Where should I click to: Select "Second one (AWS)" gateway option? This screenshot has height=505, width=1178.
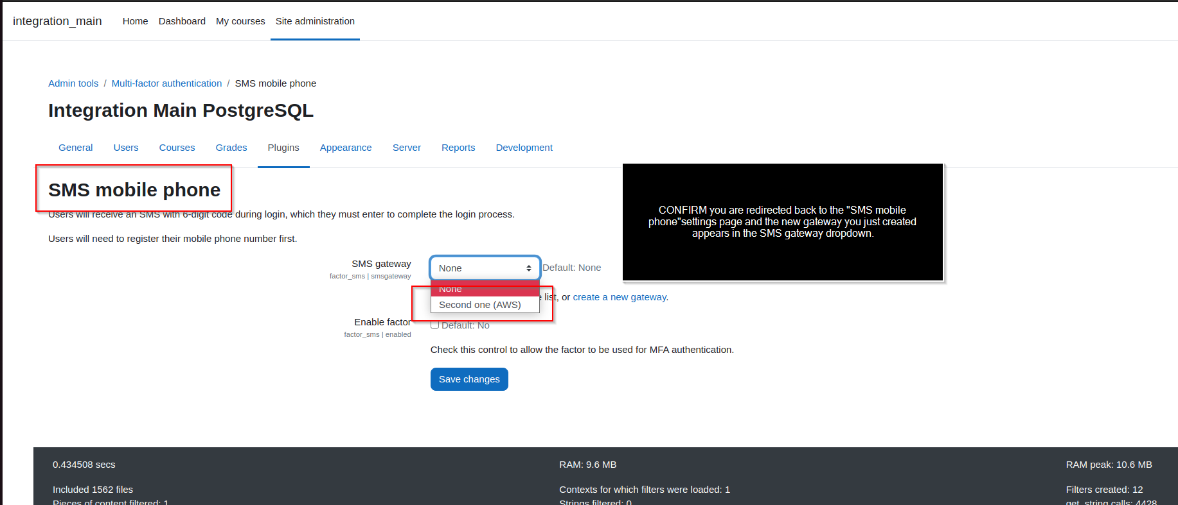click(x=485, y=305)
